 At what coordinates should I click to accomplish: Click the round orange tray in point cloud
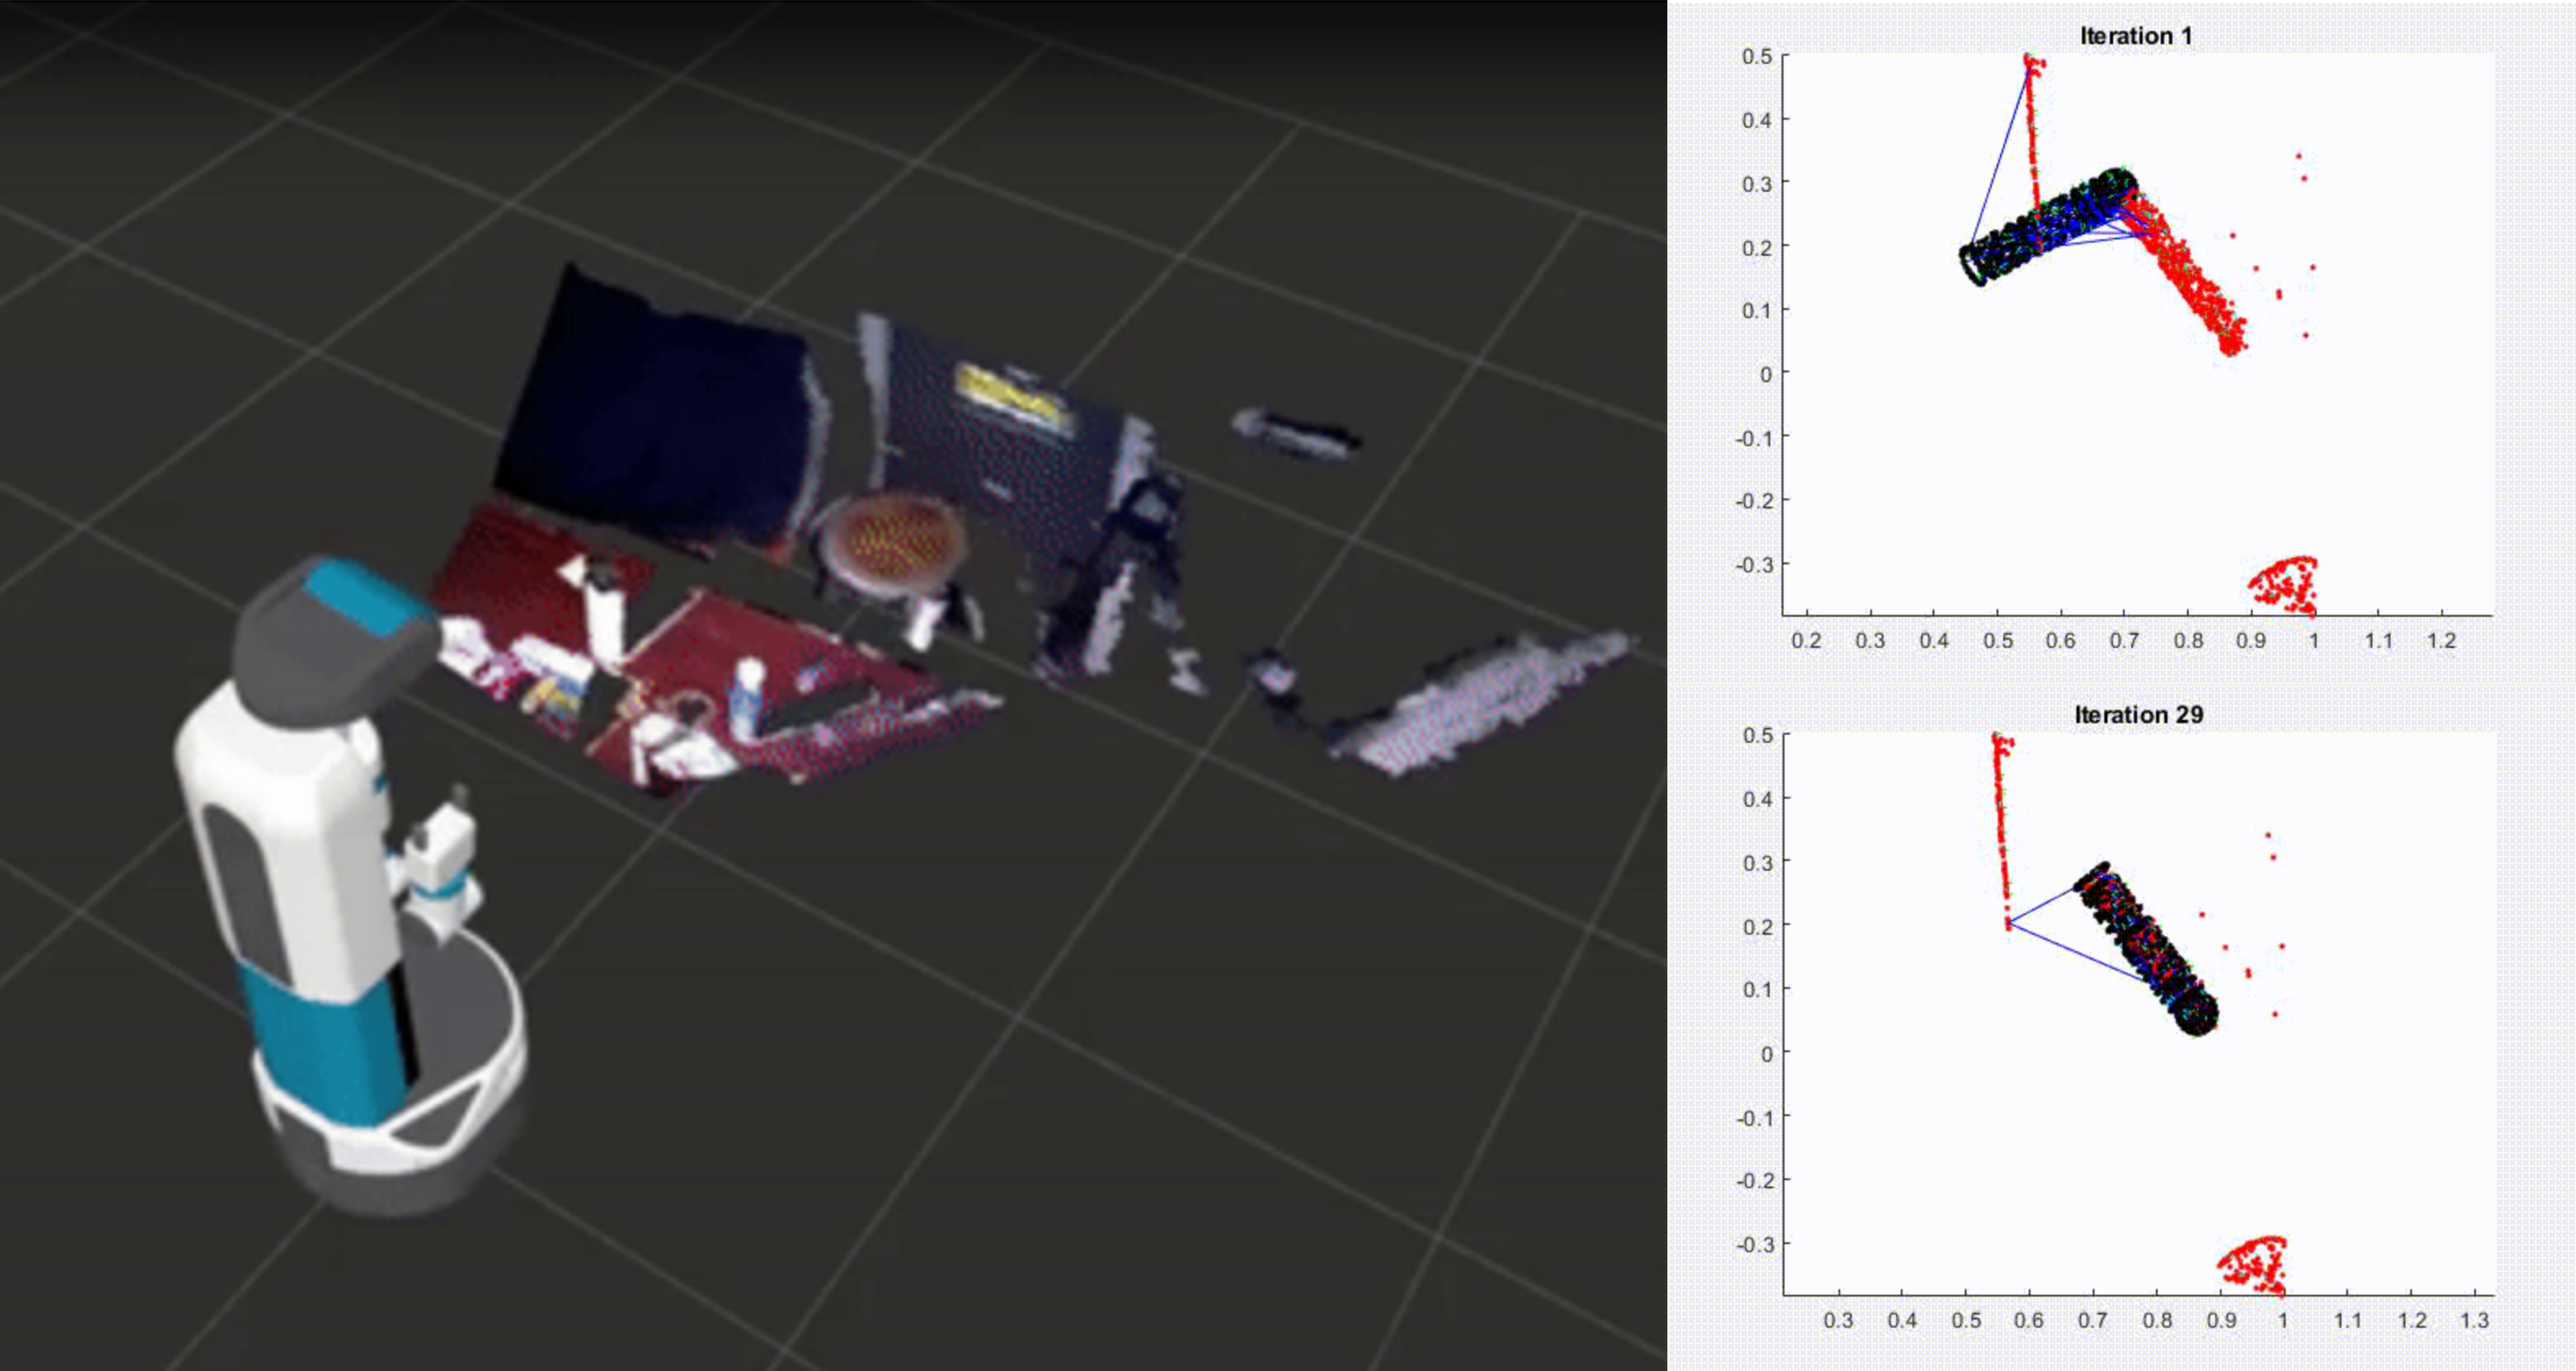pyautogui.click(x=897, y=542)
